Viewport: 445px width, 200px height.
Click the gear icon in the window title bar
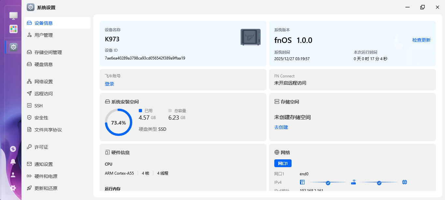31,7
